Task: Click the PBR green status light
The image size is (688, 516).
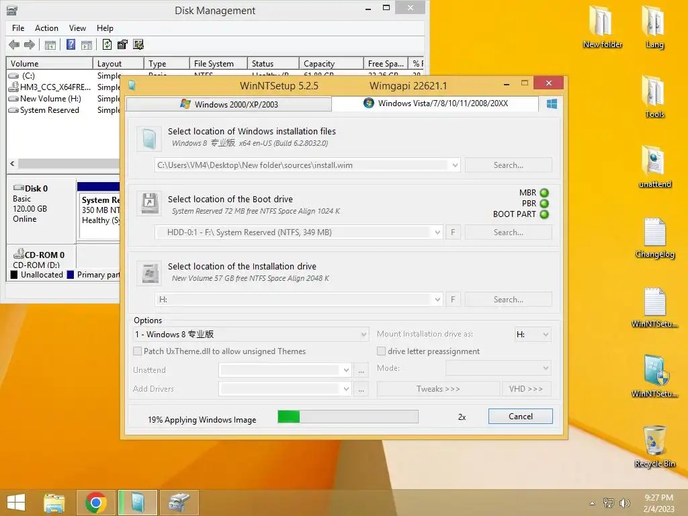Action: point(544,204)
